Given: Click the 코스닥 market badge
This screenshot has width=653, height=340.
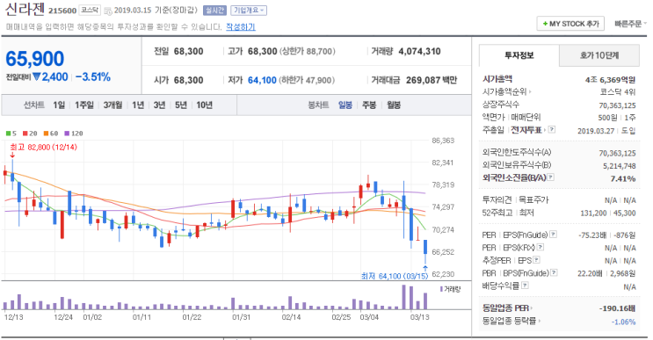Looking at the screenshot, I should coord(90,11).
